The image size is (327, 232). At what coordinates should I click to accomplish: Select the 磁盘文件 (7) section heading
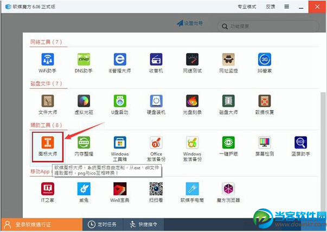click(x=46, y=83)
